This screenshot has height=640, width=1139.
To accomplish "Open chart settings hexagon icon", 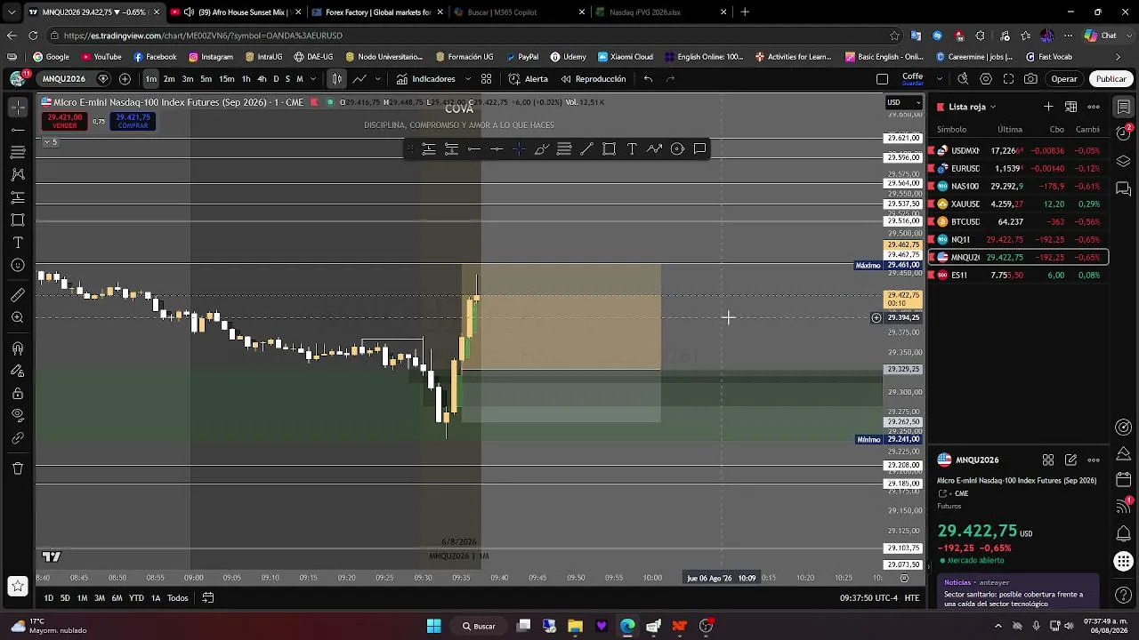I will click(986, 79).
